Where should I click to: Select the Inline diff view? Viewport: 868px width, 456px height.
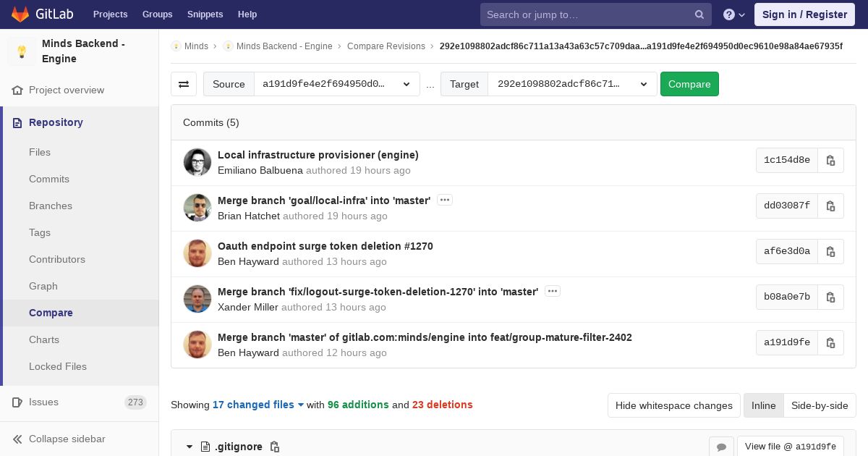coord(763,405)
